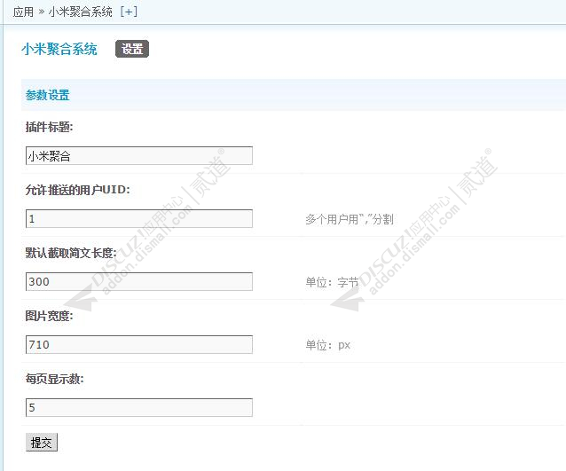Click the 小米聚合系统 blue heading
Screen dimensions: 566x471
point(59,49)
